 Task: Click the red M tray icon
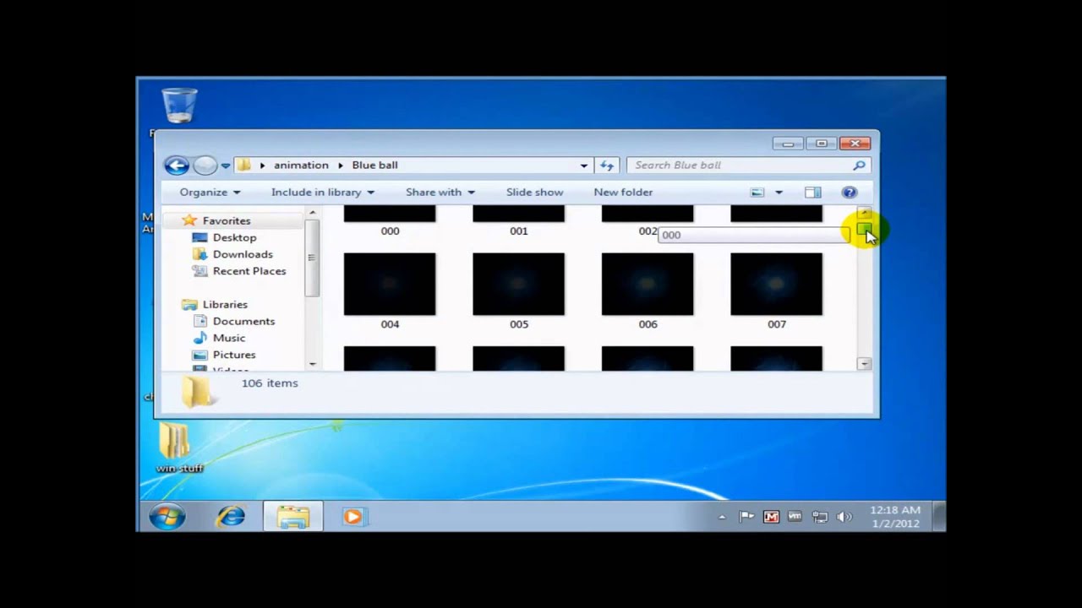pos(771,517)
